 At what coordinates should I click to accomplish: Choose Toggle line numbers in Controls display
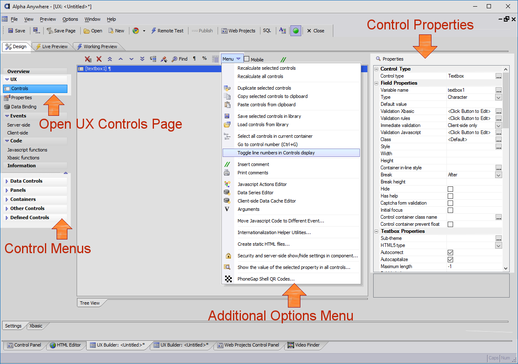point(291,153)
